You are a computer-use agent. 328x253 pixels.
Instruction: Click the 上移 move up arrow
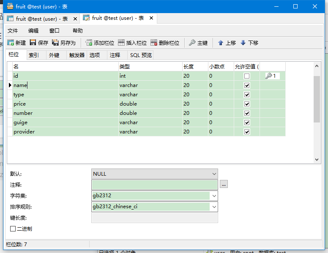coord(221,43)
